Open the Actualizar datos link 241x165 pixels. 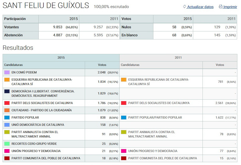coord(200,7)
